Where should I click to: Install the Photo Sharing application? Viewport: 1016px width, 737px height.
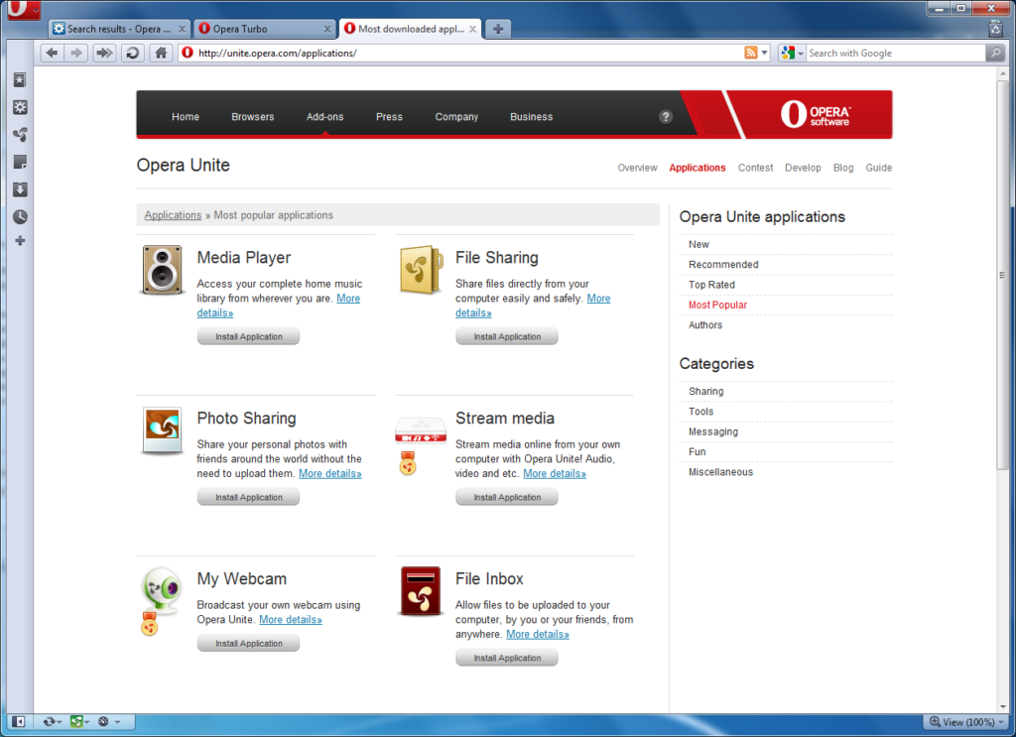(248, 497)
